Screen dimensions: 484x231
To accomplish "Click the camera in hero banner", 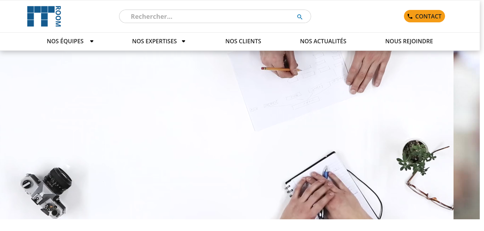I will click(x=46, y=192).
